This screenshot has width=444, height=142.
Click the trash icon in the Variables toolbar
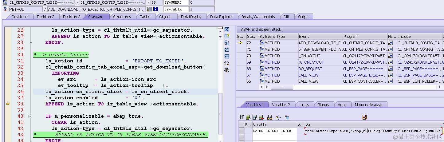click(x=242, y=117)
